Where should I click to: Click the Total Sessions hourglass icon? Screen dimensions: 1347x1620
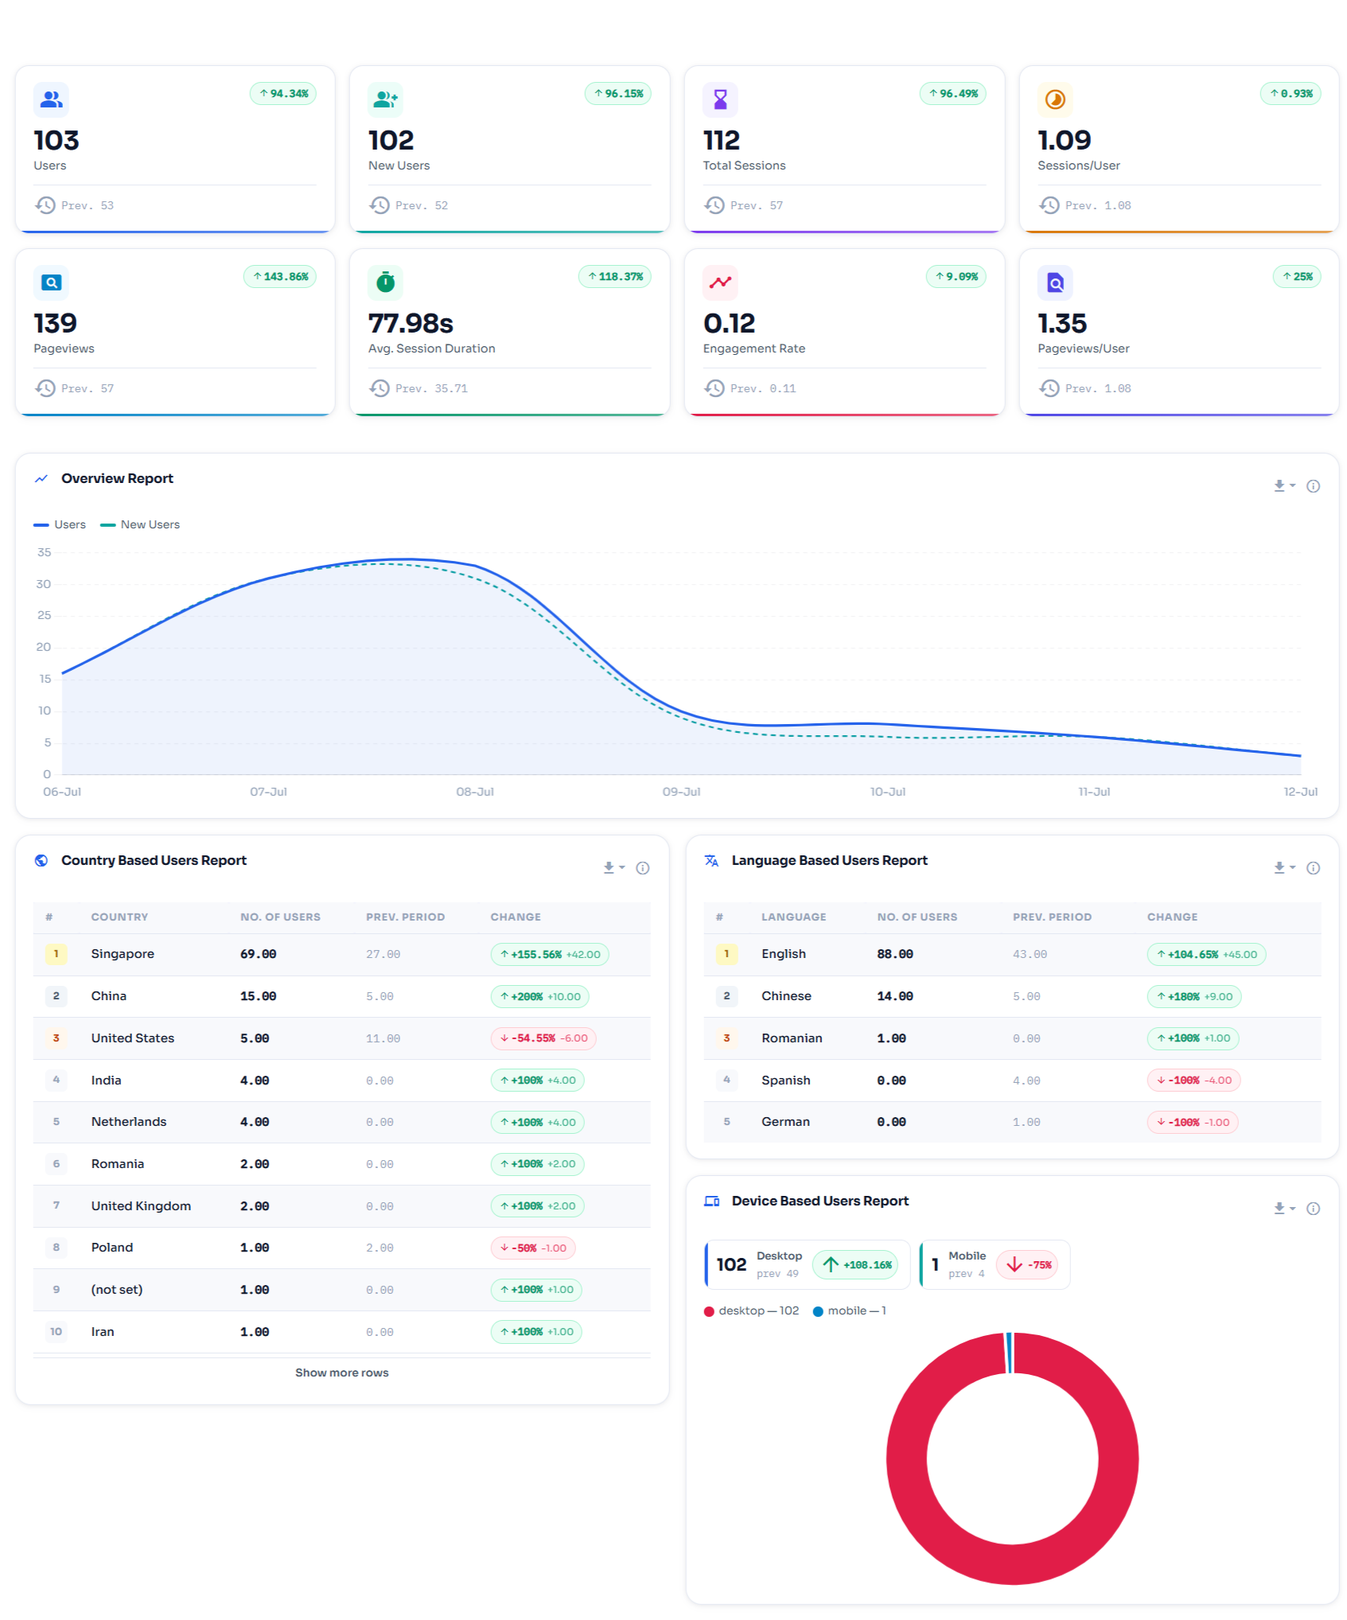720,99
